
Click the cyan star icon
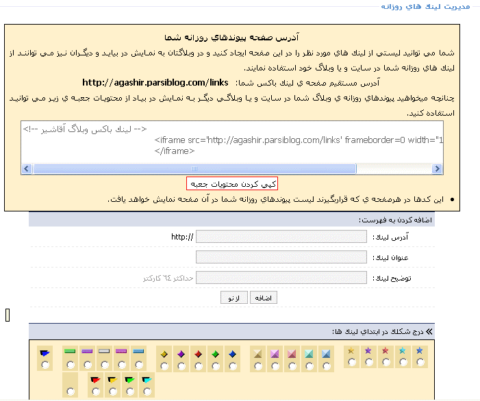coord(402,350)
